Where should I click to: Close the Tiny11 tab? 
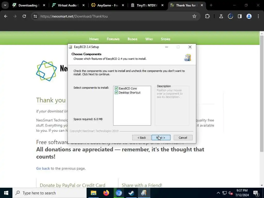162,5
